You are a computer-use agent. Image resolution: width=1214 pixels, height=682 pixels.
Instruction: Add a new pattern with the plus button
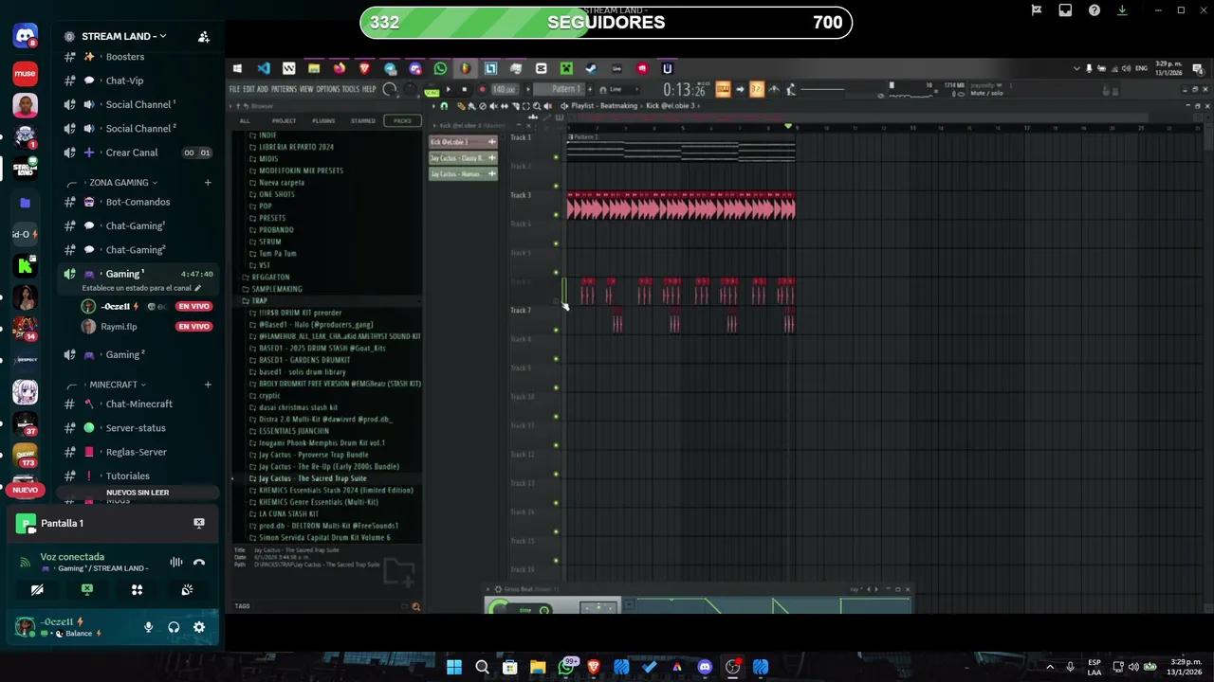(x=590, y=89)
